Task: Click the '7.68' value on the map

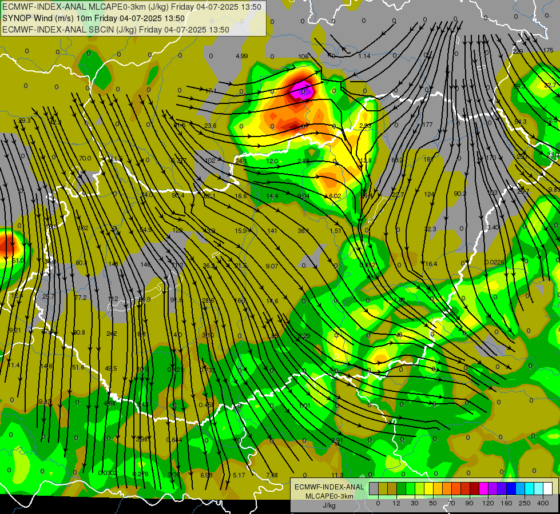Action: click(x=272, y=475)
